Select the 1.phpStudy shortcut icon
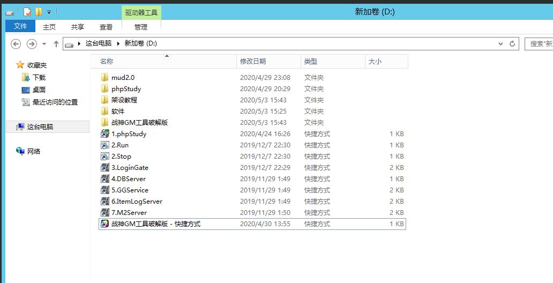This screenshot has height=283, width=553. [x=105, y=134]
